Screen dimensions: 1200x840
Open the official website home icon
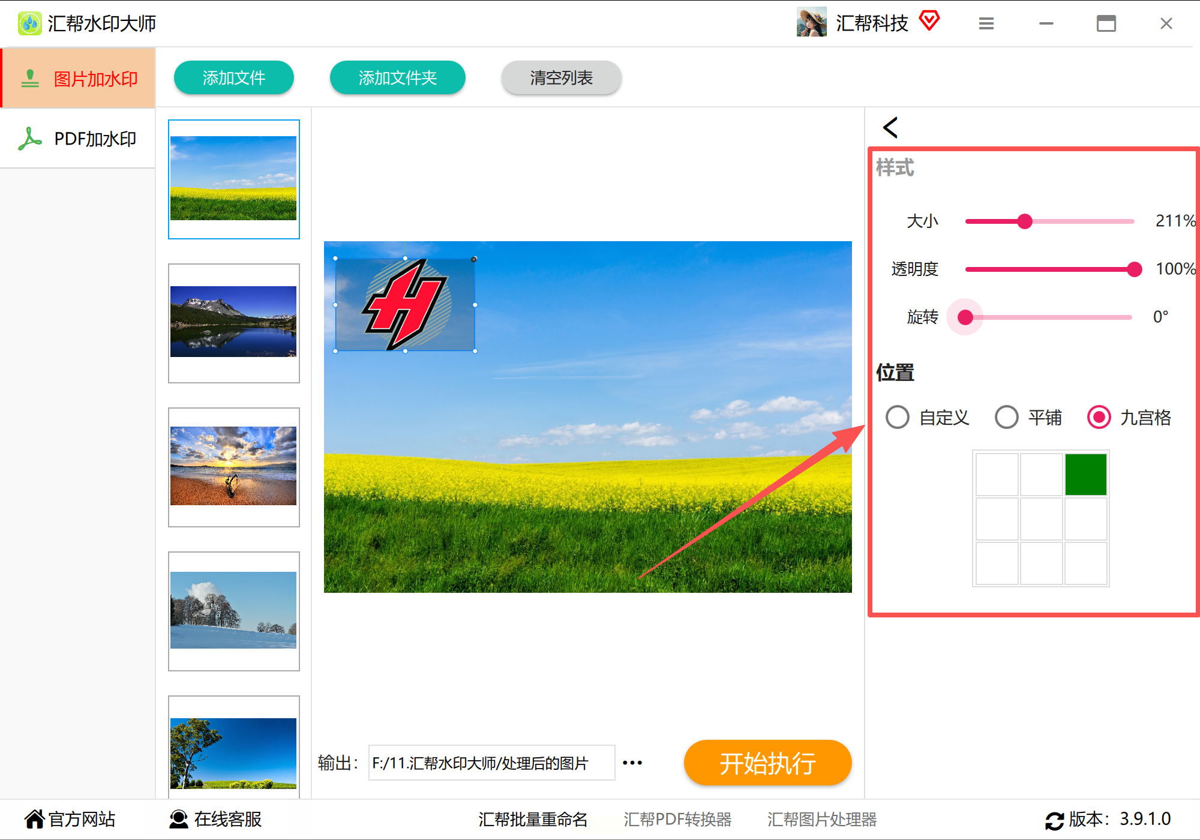[x=34, y=819]
